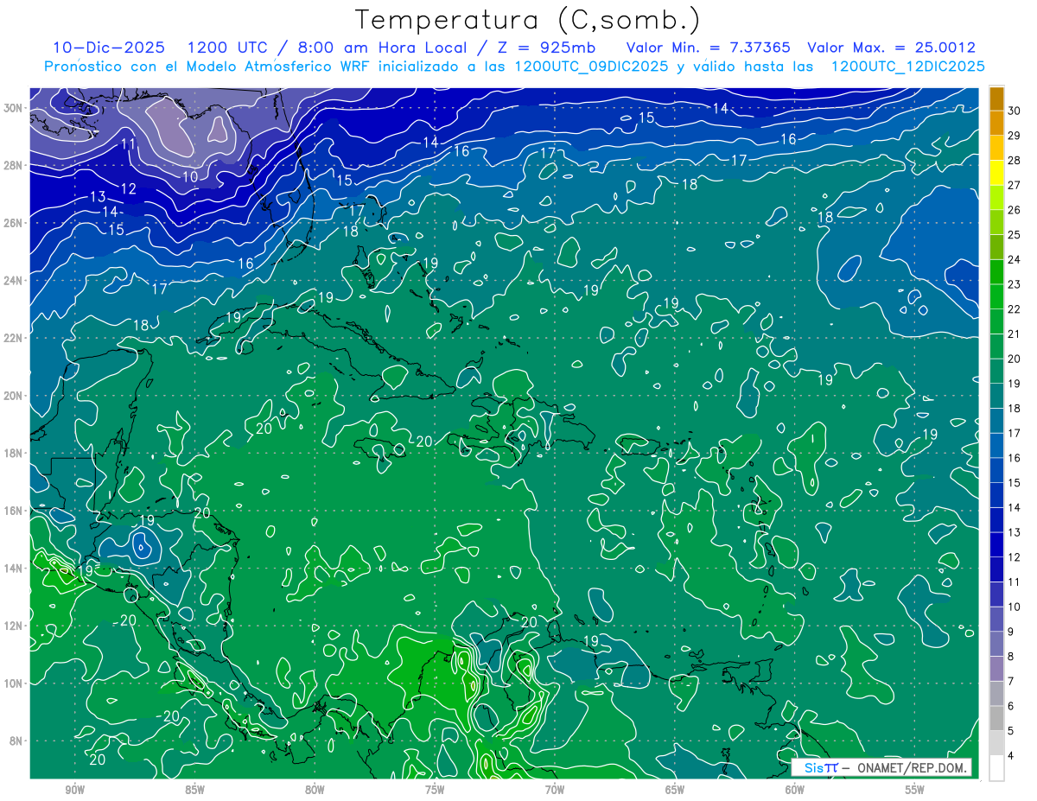Select the pressure level "Z = 925mb"
1037x801 pixels.
544,48
